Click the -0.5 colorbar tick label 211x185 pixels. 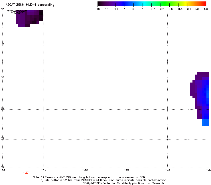click(x=170, y=9)
